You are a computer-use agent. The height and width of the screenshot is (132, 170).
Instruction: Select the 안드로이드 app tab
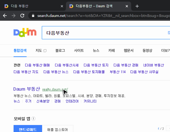coord(28,129)
